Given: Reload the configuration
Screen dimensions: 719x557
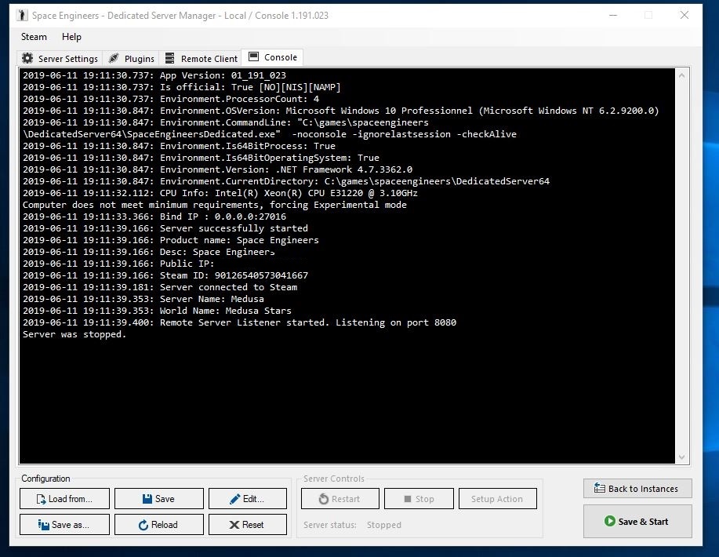Looking at the screenshot, I should pyautogui.click(x=158, y=525).
